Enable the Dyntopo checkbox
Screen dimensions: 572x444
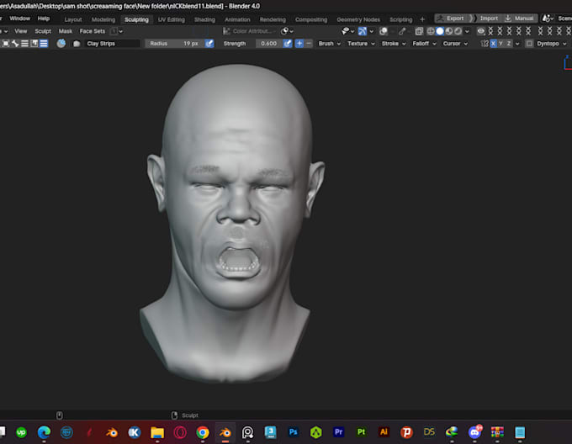point(529,44)
